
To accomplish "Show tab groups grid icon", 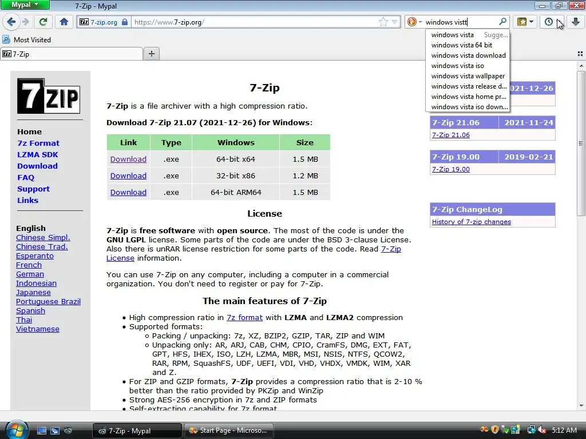I will point(580,54).
